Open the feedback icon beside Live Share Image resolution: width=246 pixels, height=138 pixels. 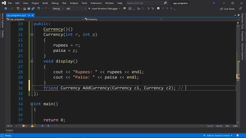(x=241, y=8)
